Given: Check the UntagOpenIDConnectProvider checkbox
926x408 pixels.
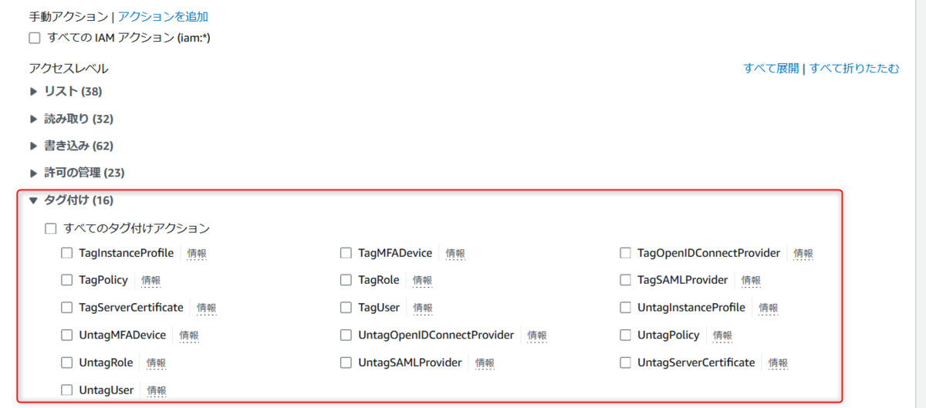Looking at the screenshot, I should coord(346,336).
